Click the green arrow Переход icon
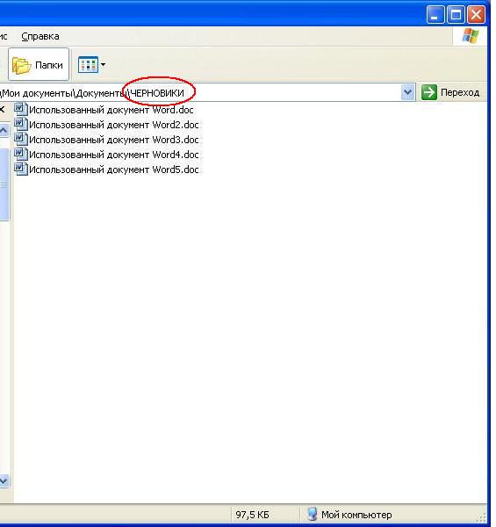The height and width of the screenshot is (527, 496). tap(428, 92)
